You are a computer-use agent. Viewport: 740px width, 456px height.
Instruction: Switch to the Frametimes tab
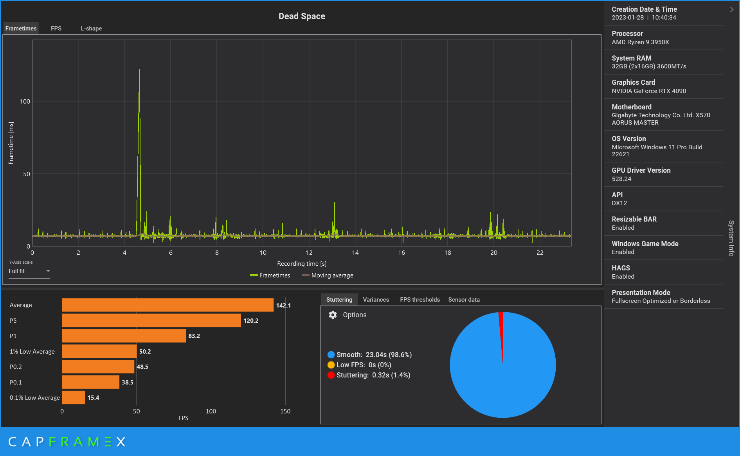click(x=21, y=29)
